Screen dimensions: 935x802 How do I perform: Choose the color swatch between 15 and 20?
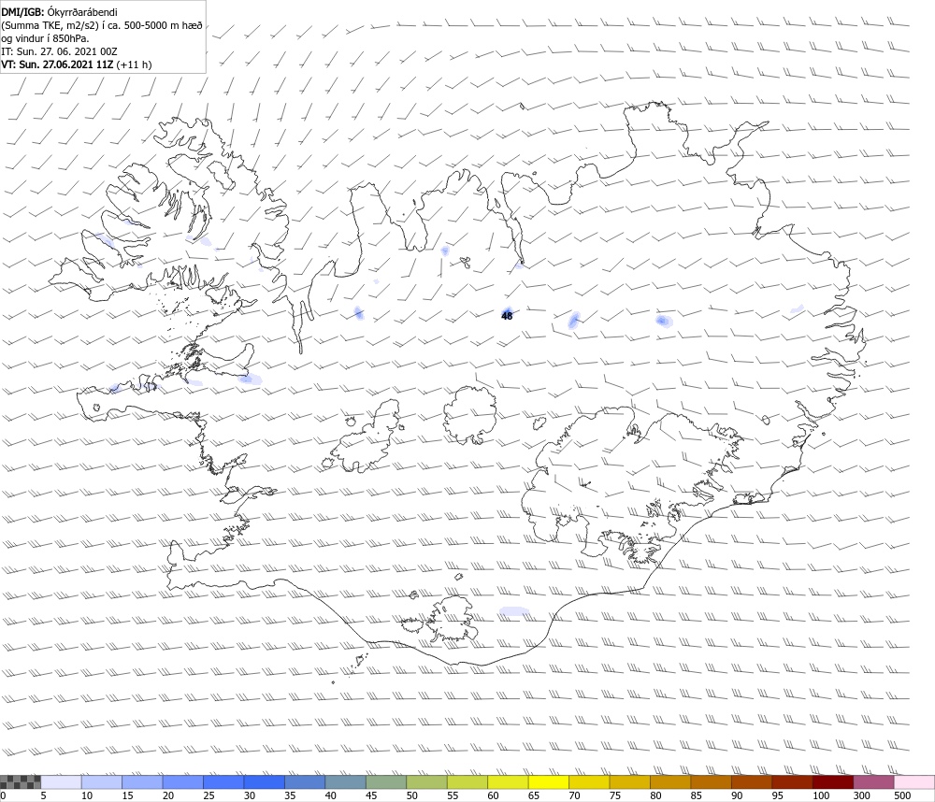pos(142,781)
